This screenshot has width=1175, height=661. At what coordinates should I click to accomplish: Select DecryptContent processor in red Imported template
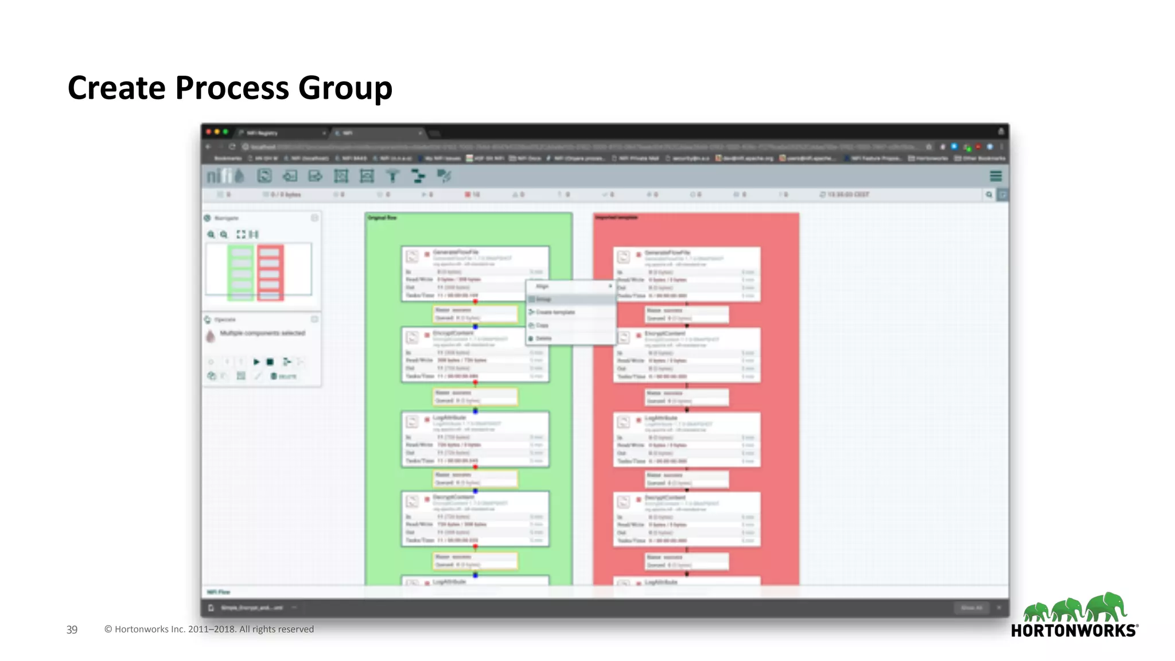687,519
